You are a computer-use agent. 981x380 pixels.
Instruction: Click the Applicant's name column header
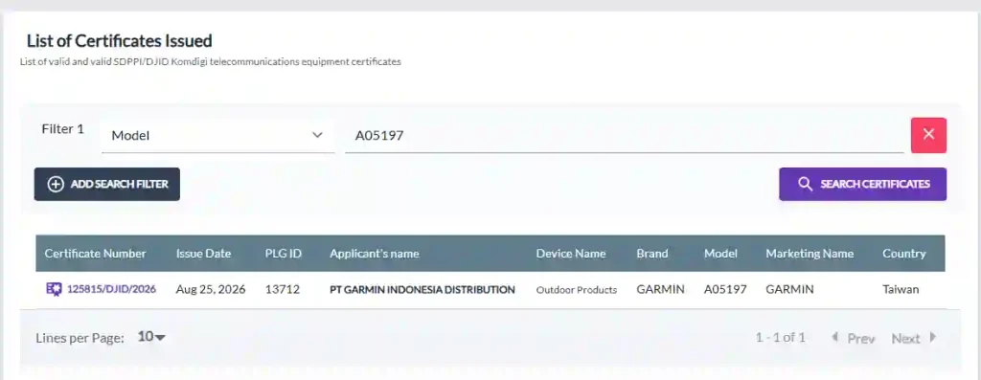pyautogui.click(x=375, y=254)
